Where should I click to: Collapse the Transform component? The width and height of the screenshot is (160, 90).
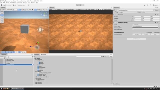pyautogui.click(x=114, y=15)
